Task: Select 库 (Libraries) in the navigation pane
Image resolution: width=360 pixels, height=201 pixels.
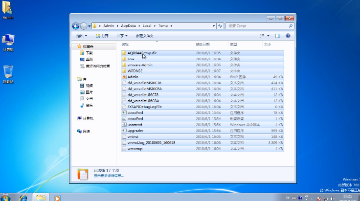Action: [82, 79]
